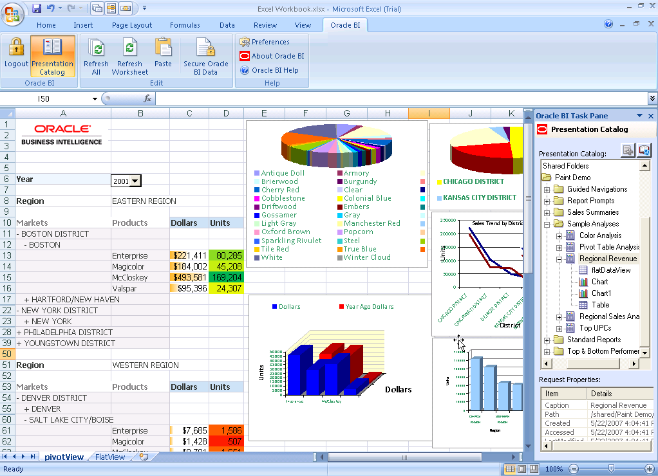Image resolution: width=658 pixels, height=476 pixels.
Task: Open the Presentation Catalog ribbon button
Action: point(52,56)
